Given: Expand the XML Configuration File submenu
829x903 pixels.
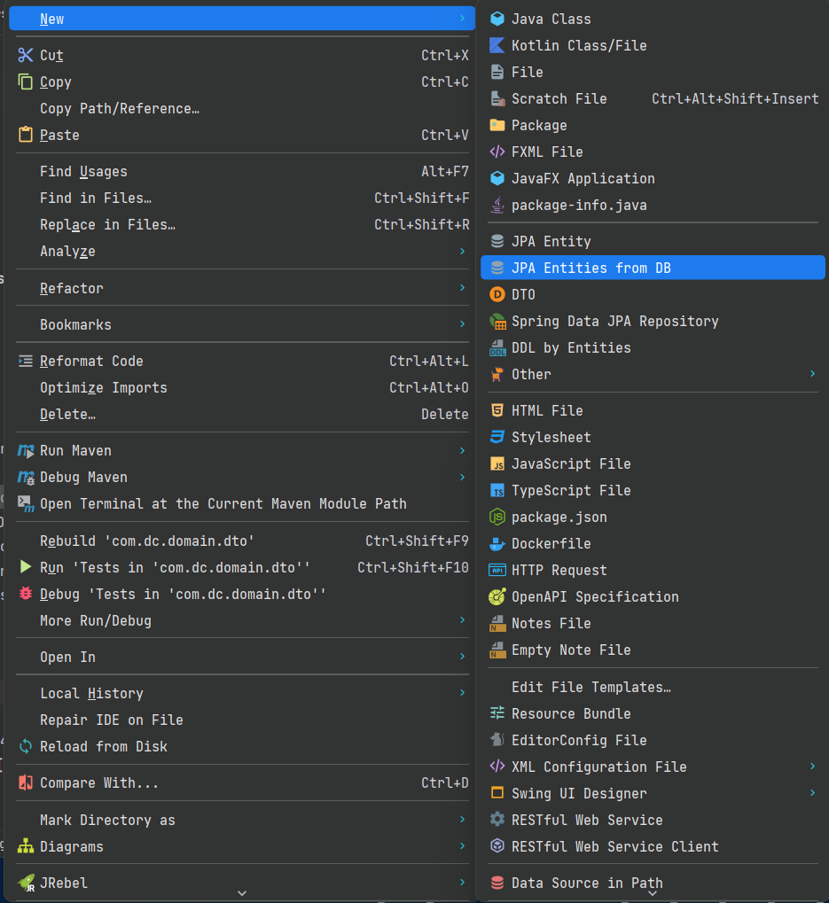Looking at the screenshot, I should pyautogui.click(x=812, y=767).
